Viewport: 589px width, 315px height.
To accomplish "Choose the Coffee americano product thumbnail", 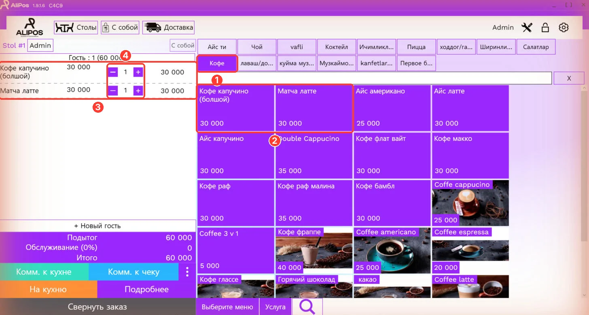I will tap(392, 251).
